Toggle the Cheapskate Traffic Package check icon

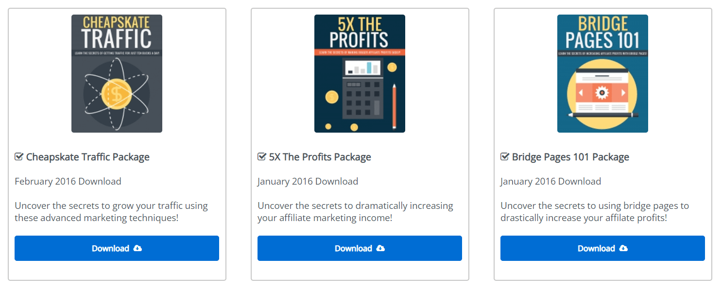tap(19, 157)
